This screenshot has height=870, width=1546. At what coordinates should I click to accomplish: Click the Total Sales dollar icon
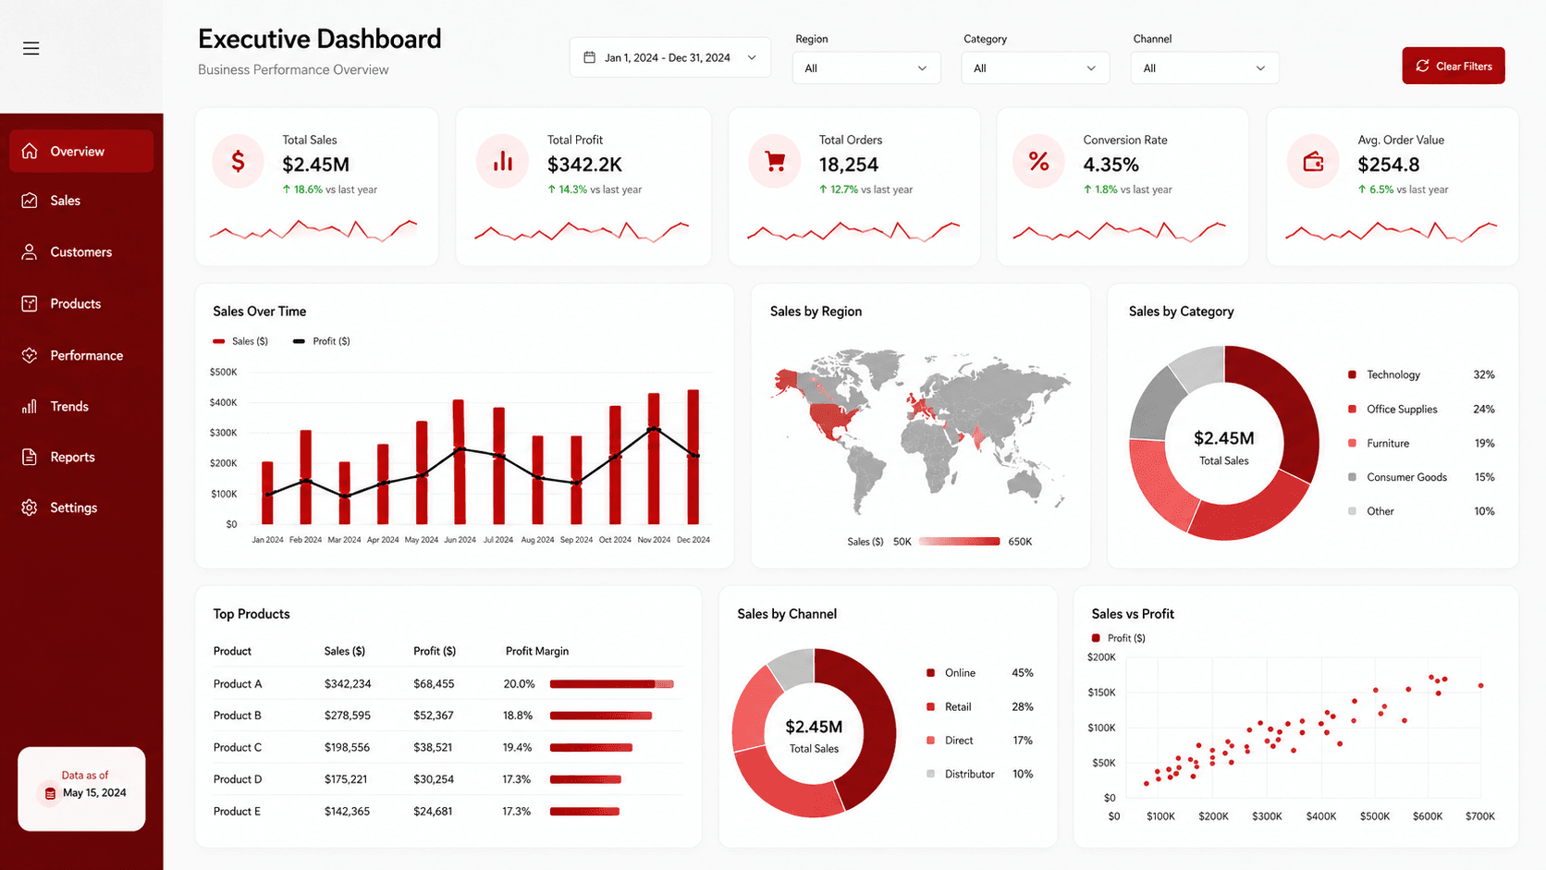tap(238, 162)
